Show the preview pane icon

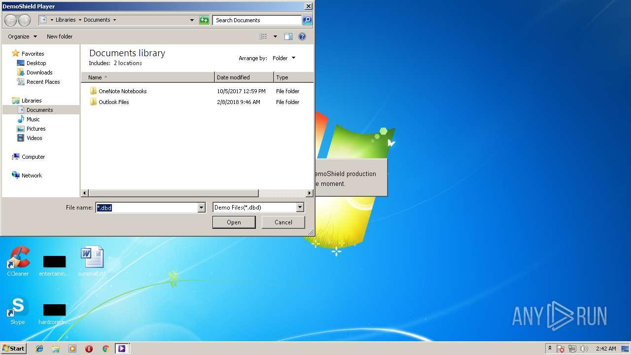pyautogui.click(x=288, y=36)
